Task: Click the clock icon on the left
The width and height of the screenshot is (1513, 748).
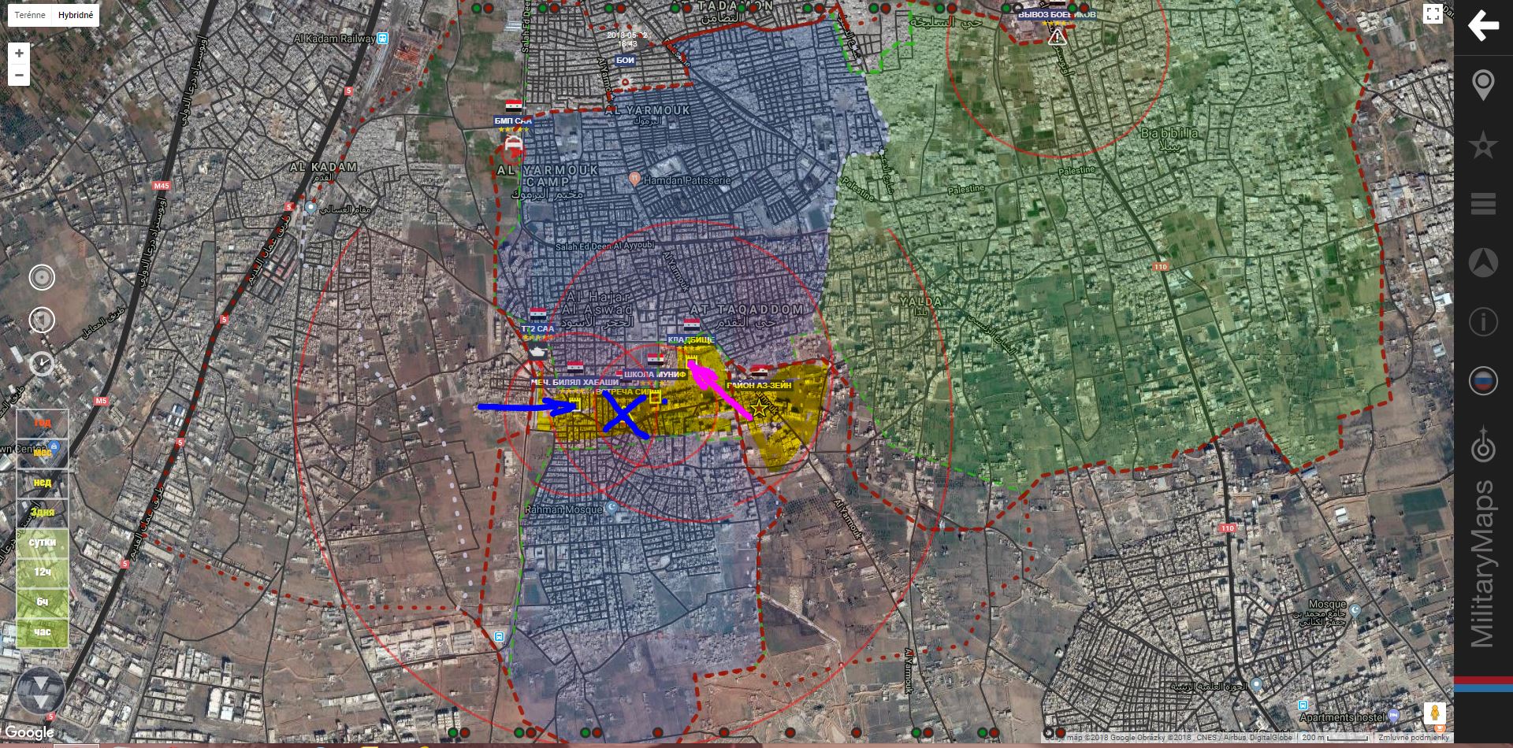Action: coord(42,364)
